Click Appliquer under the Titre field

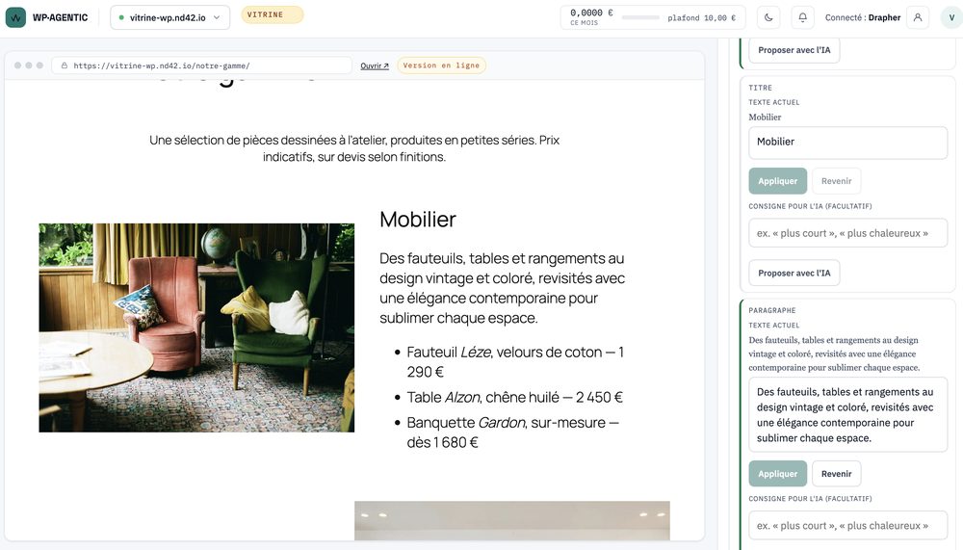click(x=777, y=181)
